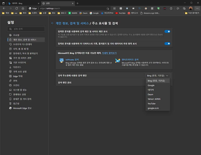This screenshot has height=155, width=201.
Task: Click the user profile avatar
Action: point(191,9)
